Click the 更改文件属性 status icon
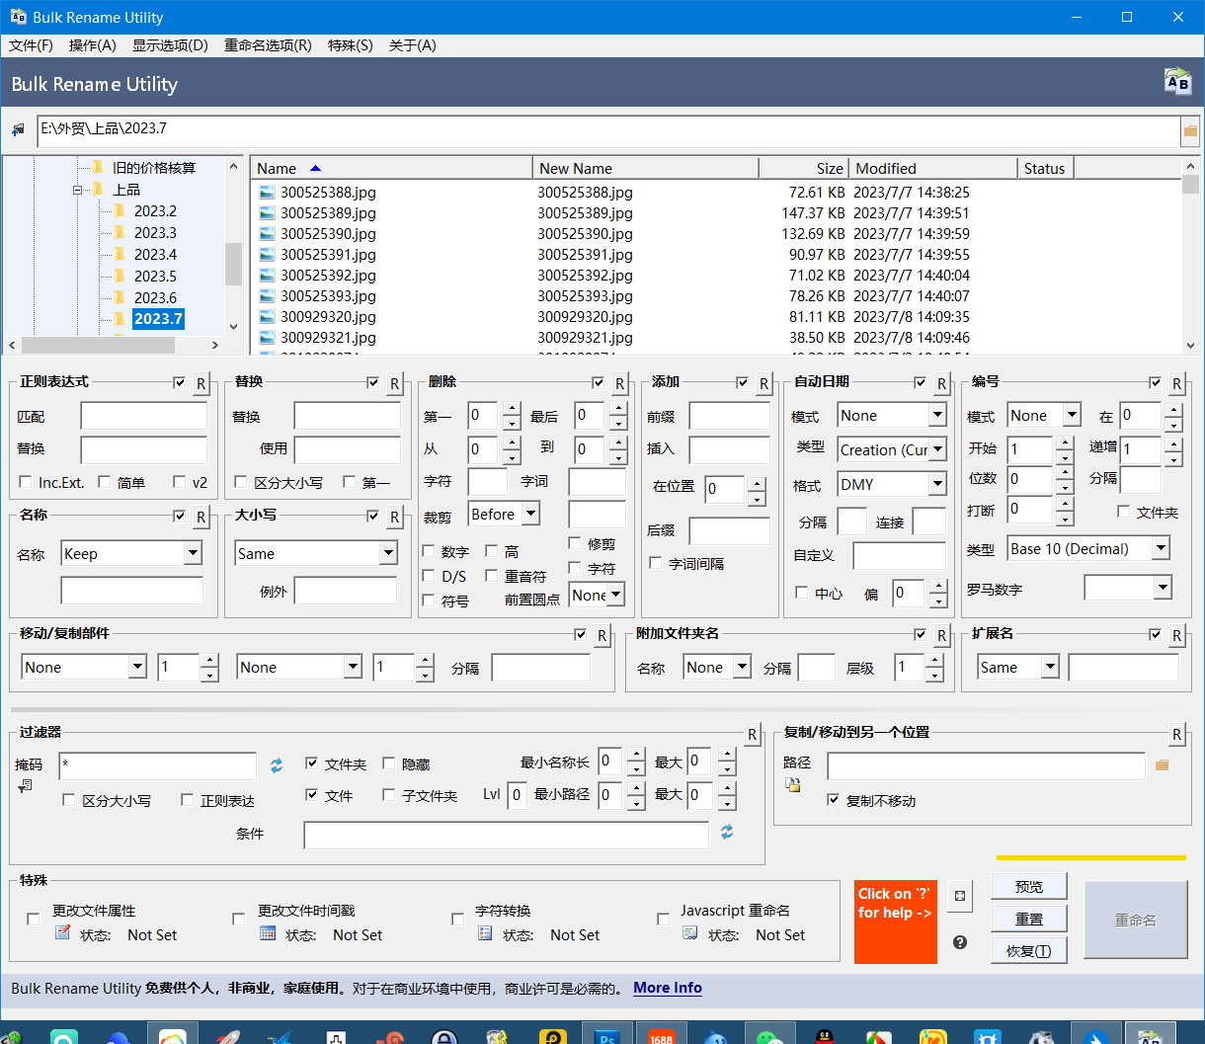Image resolution: width=1205 pixels, height=1044 pixels. click(x=63, y=933)
